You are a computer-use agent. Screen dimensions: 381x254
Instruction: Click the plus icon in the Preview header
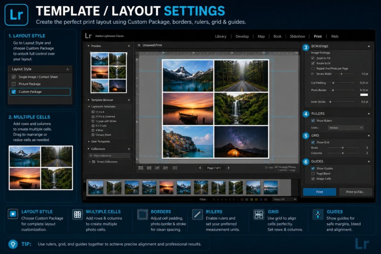coord(129,46)
